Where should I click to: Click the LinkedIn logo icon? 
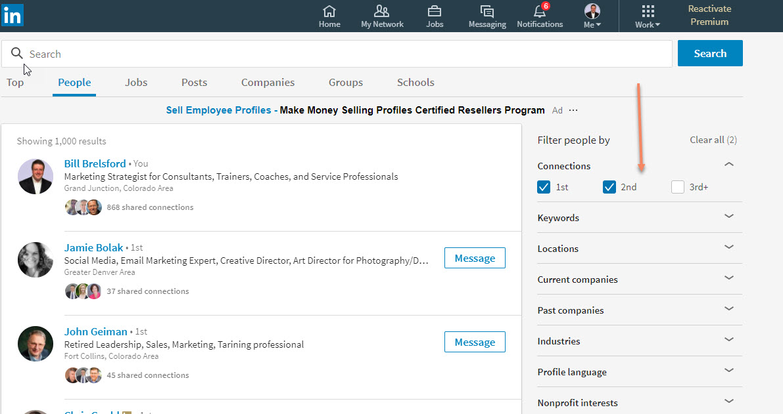click(x=12, y=14)
